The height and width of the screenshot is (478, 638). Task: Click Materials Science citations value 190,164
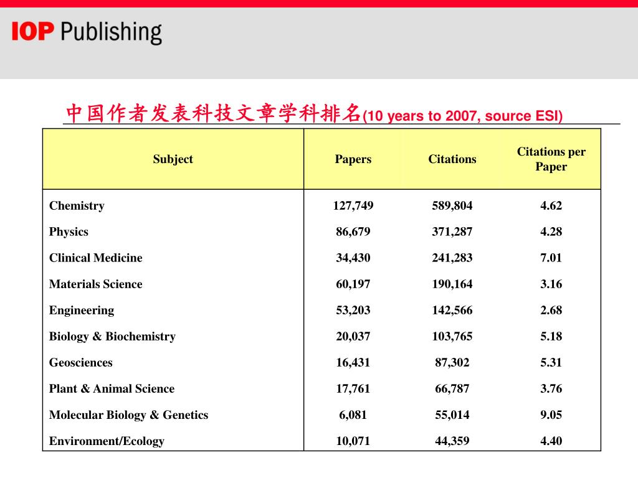(x=452, y=284)
